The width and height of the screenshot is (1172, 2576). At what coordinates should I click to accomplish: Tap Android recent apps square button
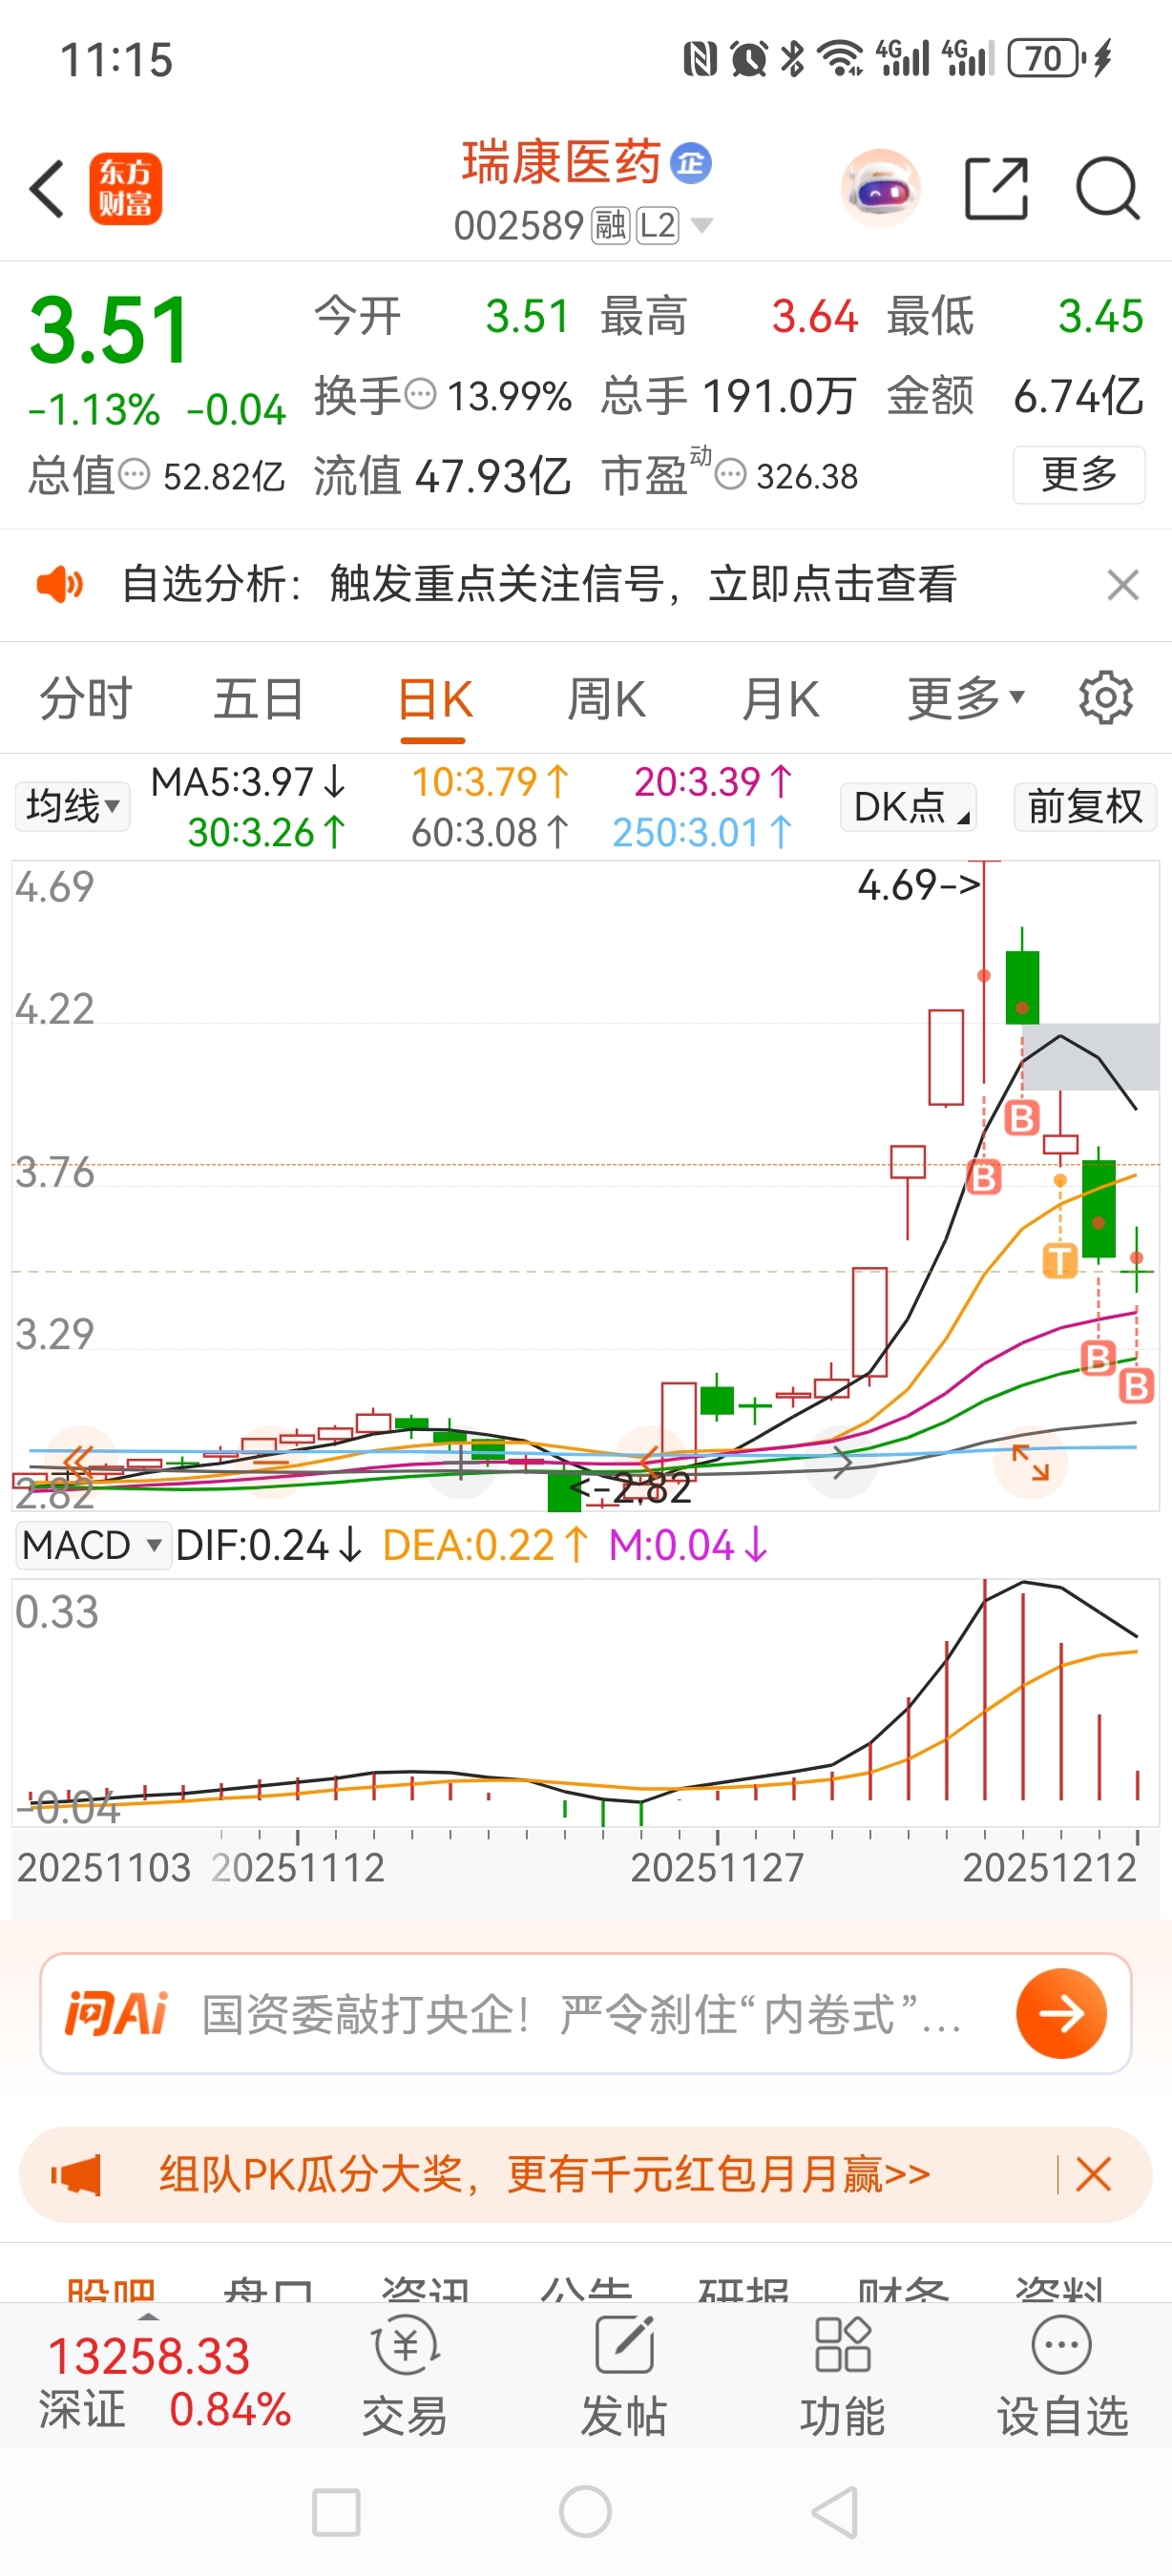tap(336, 2512)
